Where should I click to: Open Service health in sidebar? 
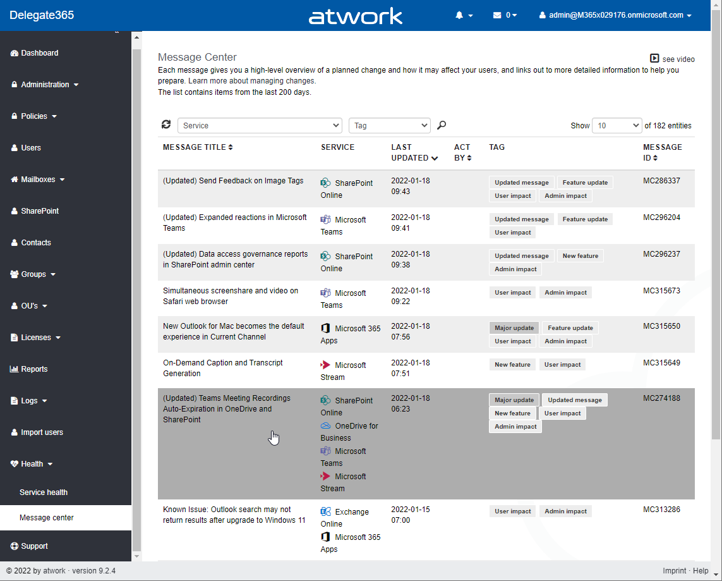[44, 492]
